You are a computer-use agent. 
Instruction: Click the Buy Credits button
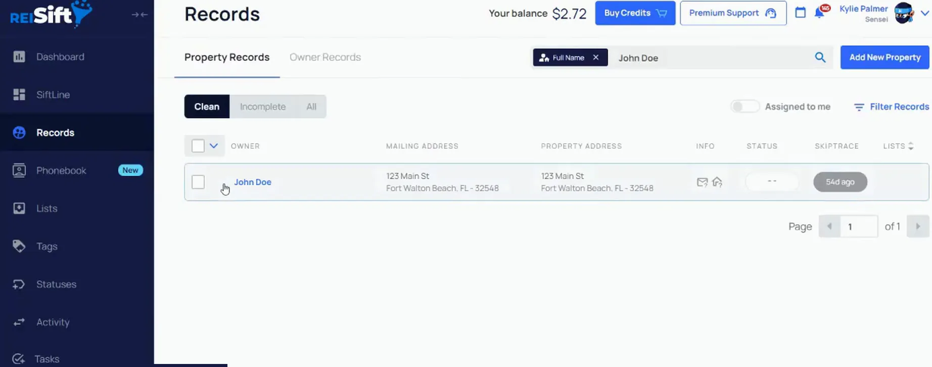pyautogui.click(x=635, y=13)
